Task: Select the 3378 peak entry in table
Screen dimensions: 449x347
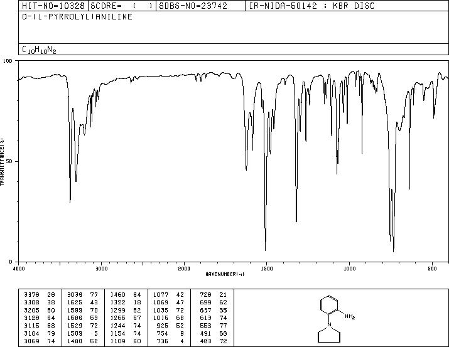Action: click(39, 294)
